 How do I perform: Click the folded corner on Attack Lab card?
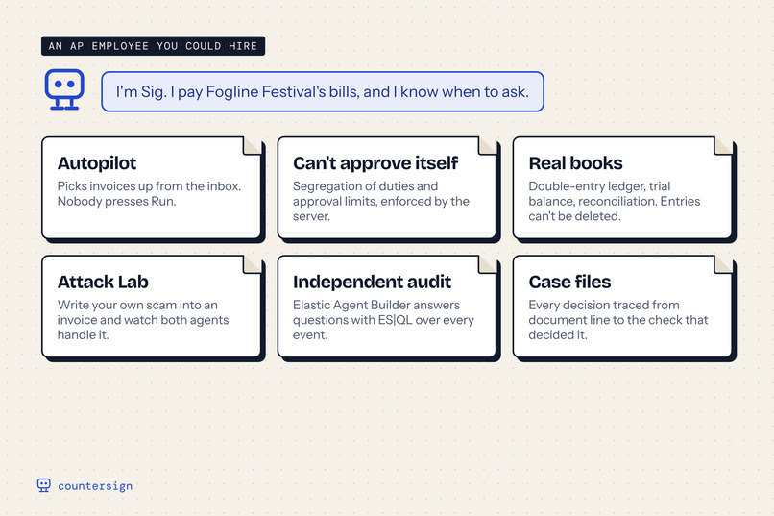tap(252, 264)
